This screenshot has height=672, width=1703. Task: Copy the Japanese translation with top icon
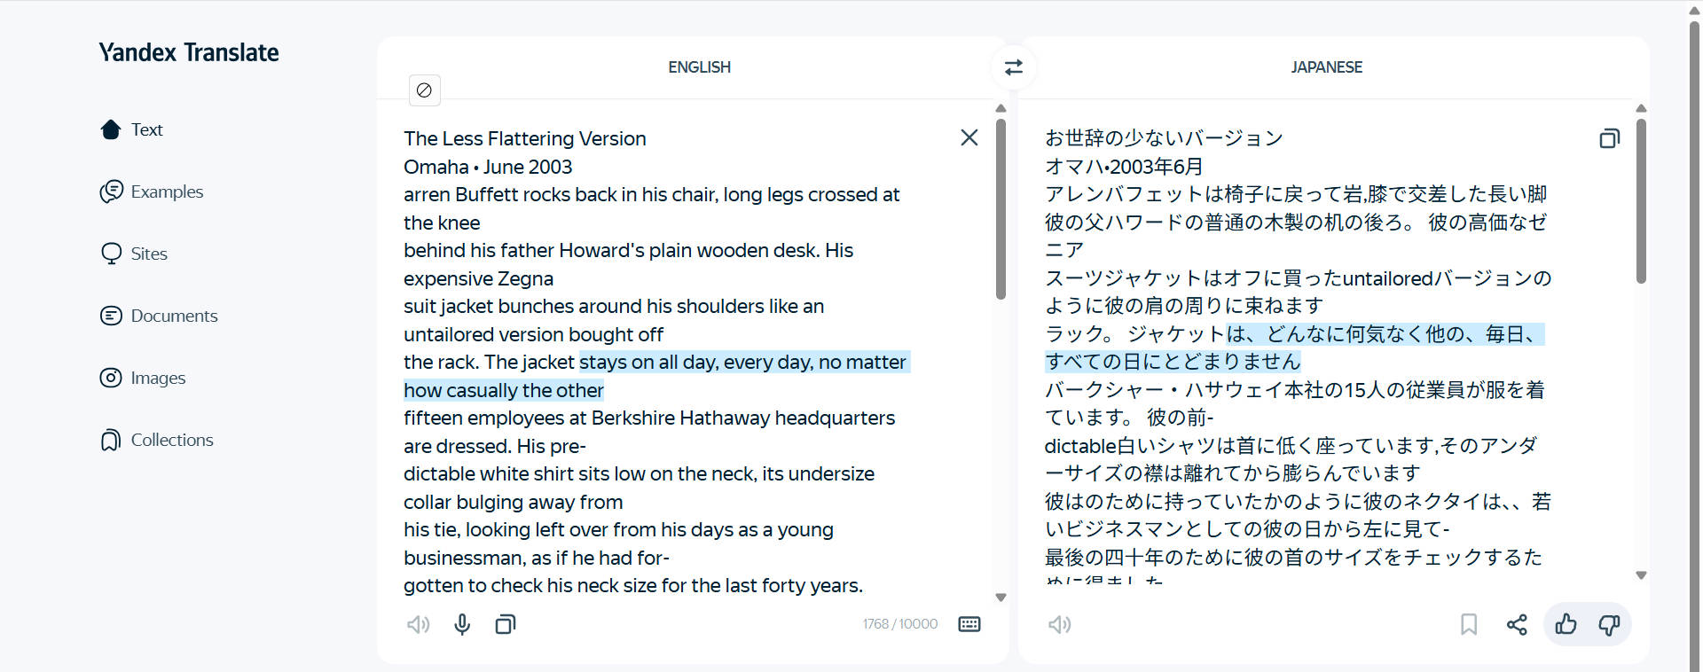pos(1609,138)
